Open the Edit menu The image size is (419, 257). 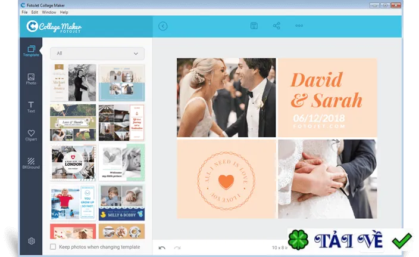[x=35, y=13]
